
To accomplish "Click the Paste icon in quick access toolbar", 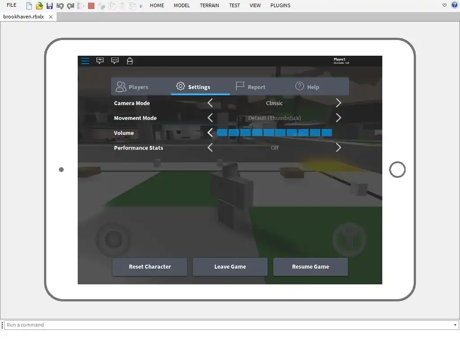I will [122, 5].
